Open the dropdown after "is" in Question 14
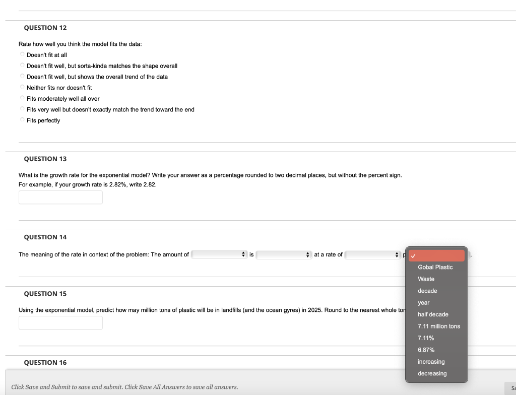Screen dimensions: 516x395 284,254
